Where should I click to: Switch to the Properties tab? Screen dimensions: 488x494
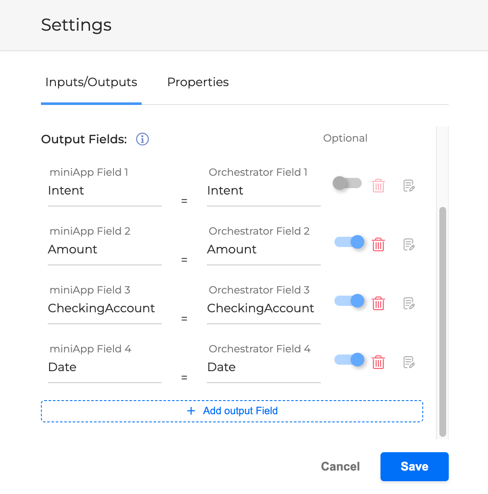pyautogui.click(x=198, y=82)
